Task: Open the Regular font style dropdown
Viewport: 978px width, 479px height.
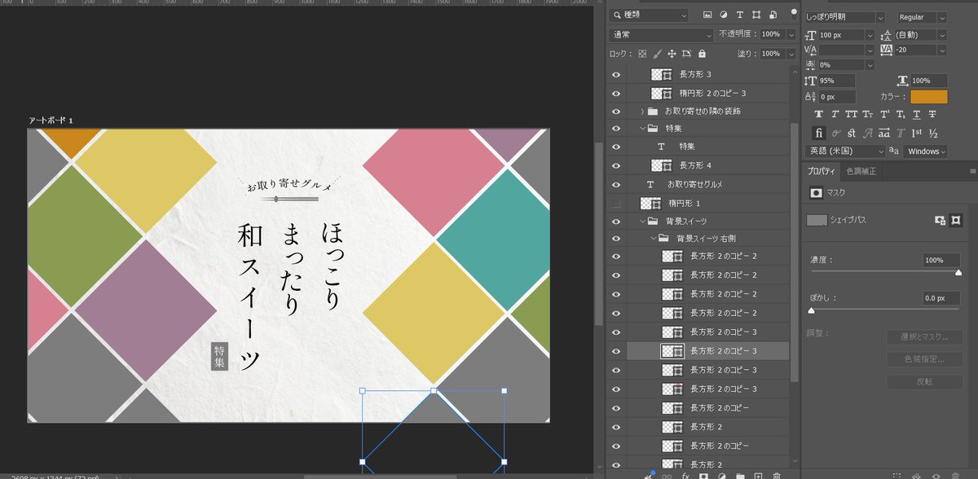Action: pyautogui.click(x=922, y=17)
